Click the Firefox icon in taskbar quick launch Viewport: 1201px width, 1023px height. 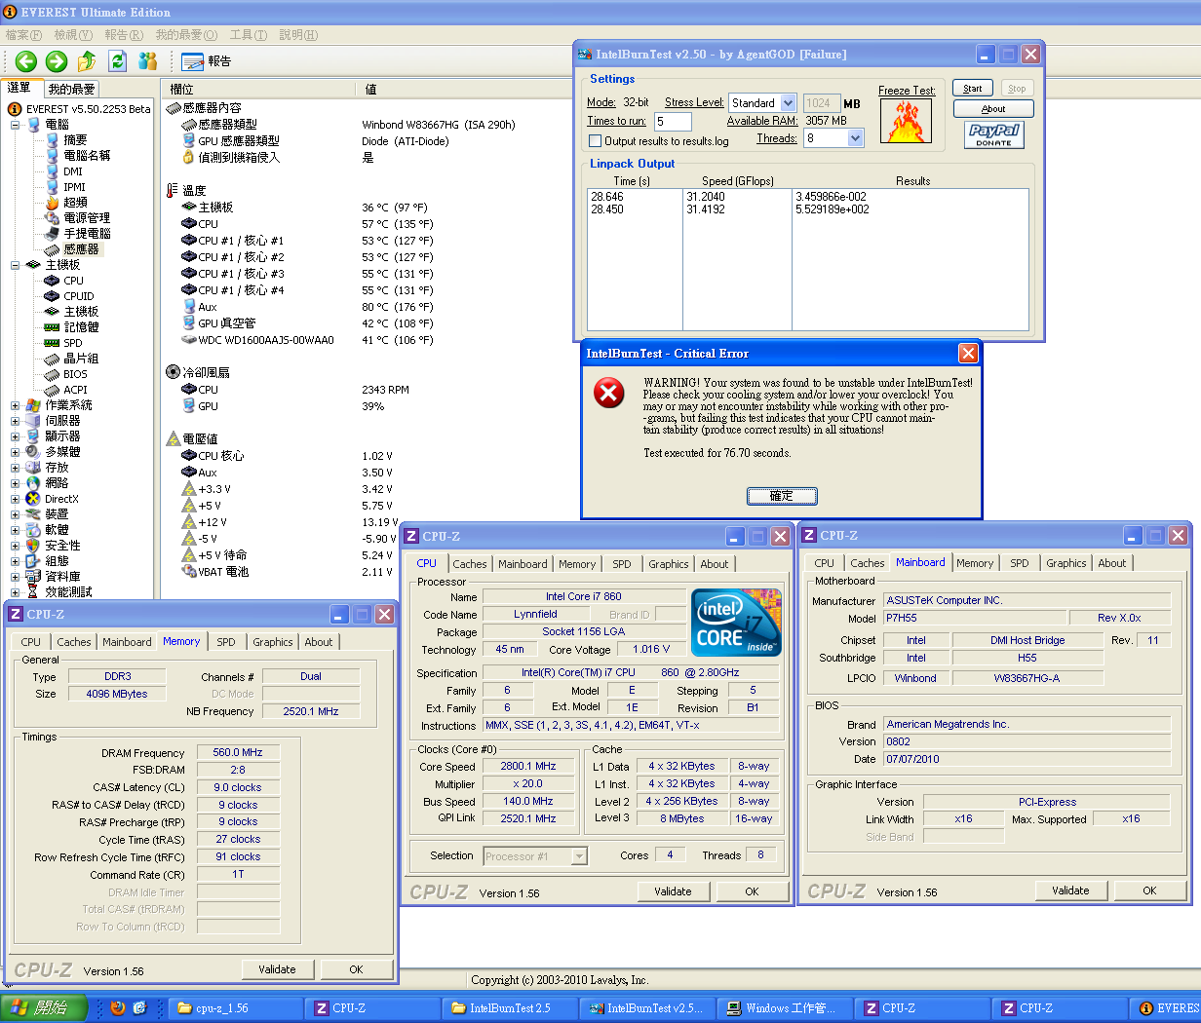point(118,1008)
